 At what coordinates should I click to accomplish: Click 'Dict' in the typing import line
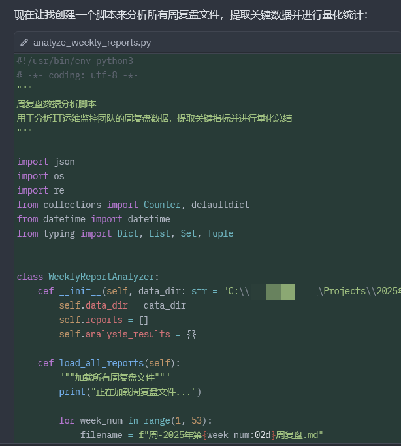point(128,233)
